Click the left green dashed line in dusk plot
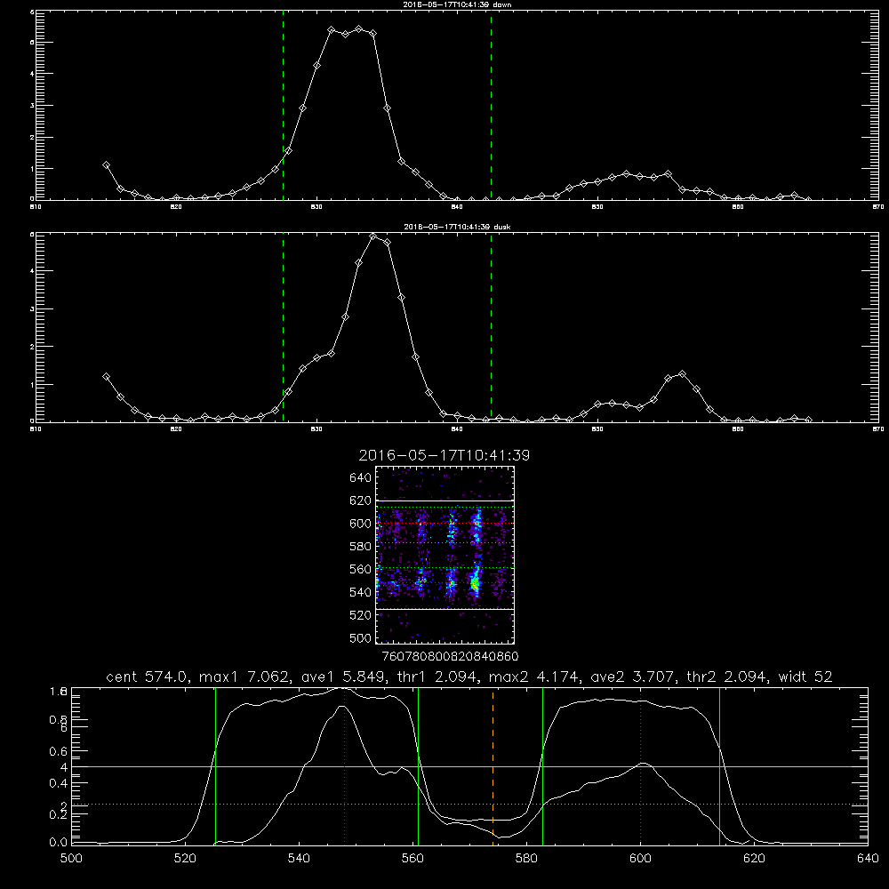Viewport: 889px width, 889px height. coord(283,327)
